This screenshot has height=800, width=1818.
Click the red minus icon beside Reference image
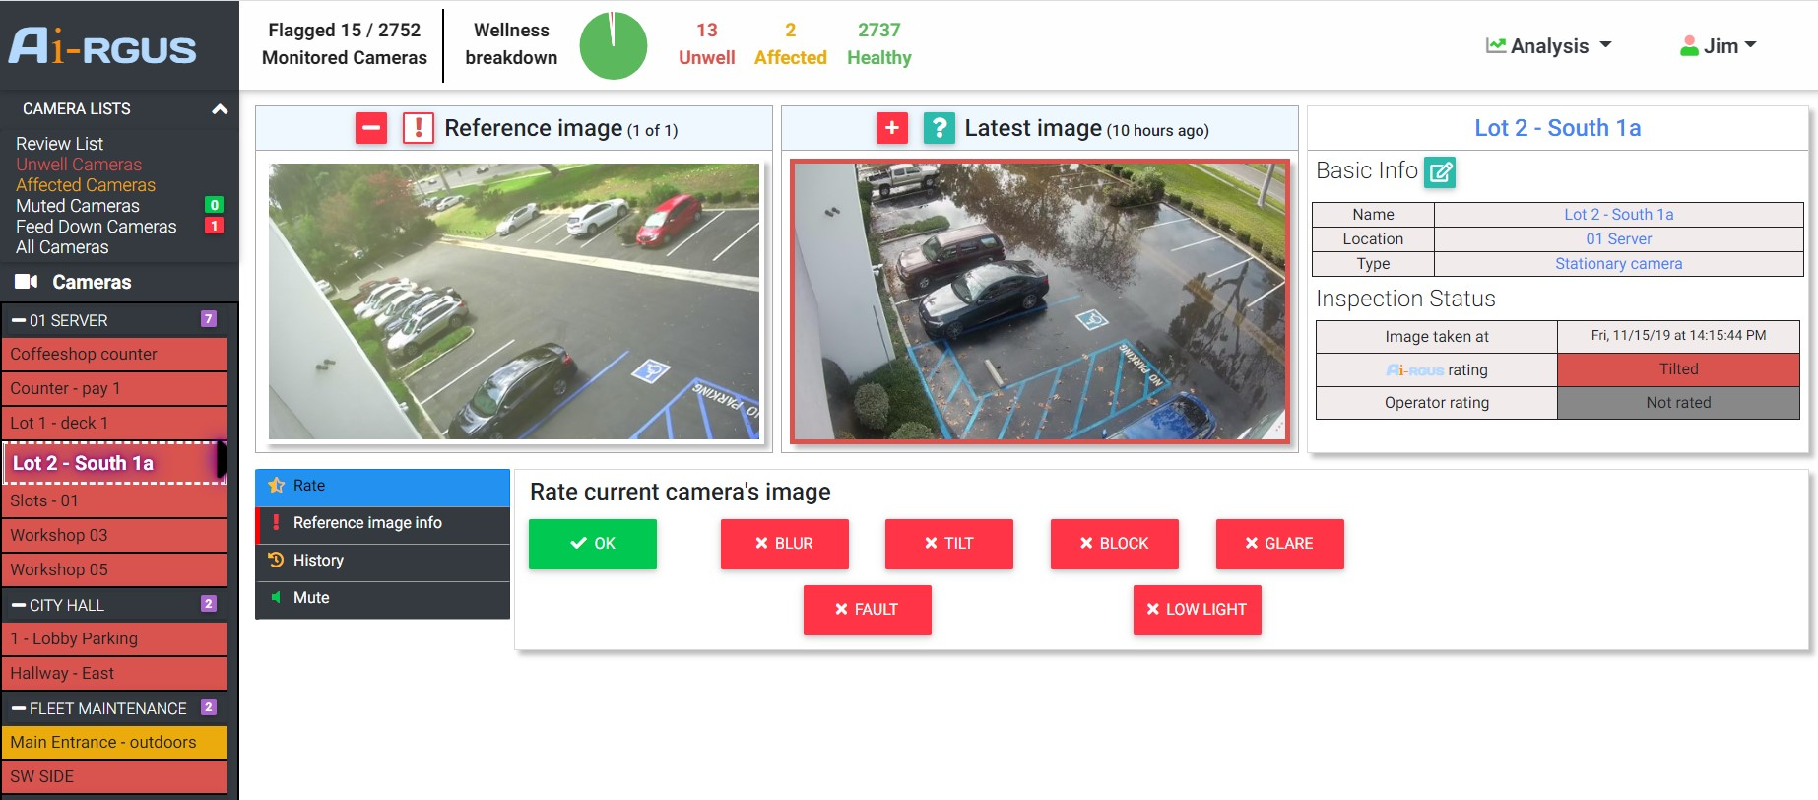[371, 128]
